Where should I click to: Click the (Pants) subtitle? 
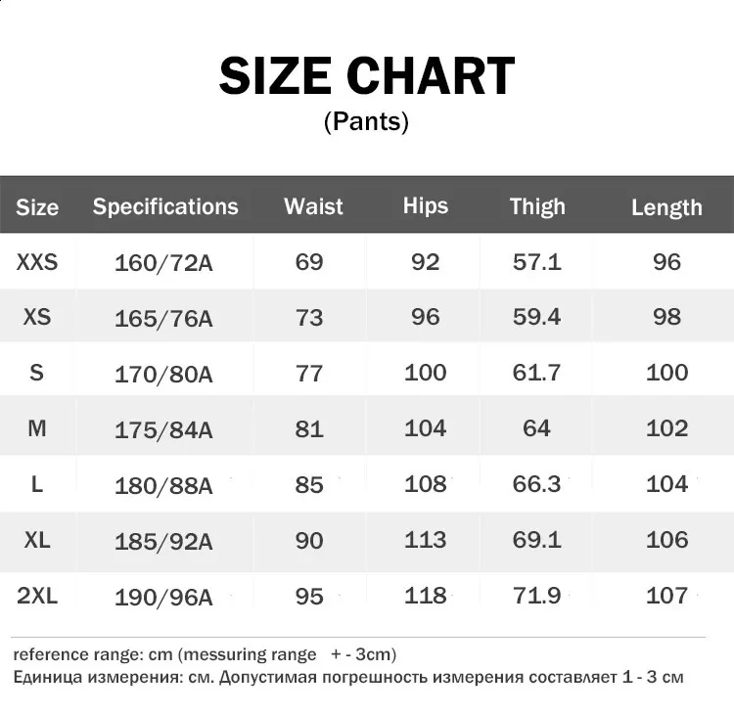[x=366, y=122]
